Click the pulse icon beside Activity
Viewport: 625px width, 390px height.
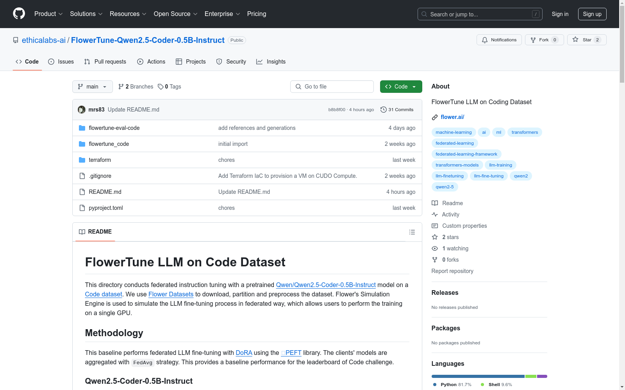click(x=435, y=214)
